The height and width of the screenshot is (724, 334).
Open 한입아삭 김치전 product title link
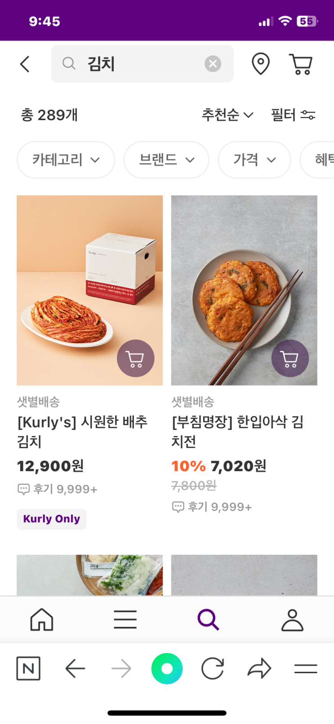[x=238, y=432]
